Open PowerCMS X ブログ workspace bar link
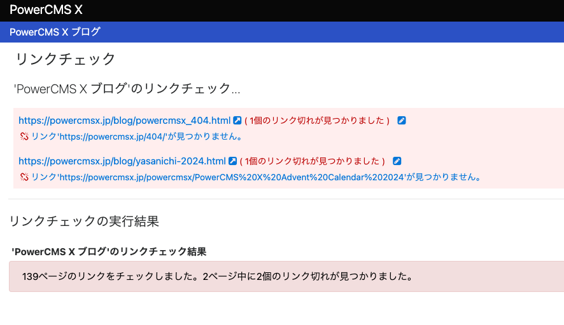This screenshot has width=564, height=325. tap(55, 32)
